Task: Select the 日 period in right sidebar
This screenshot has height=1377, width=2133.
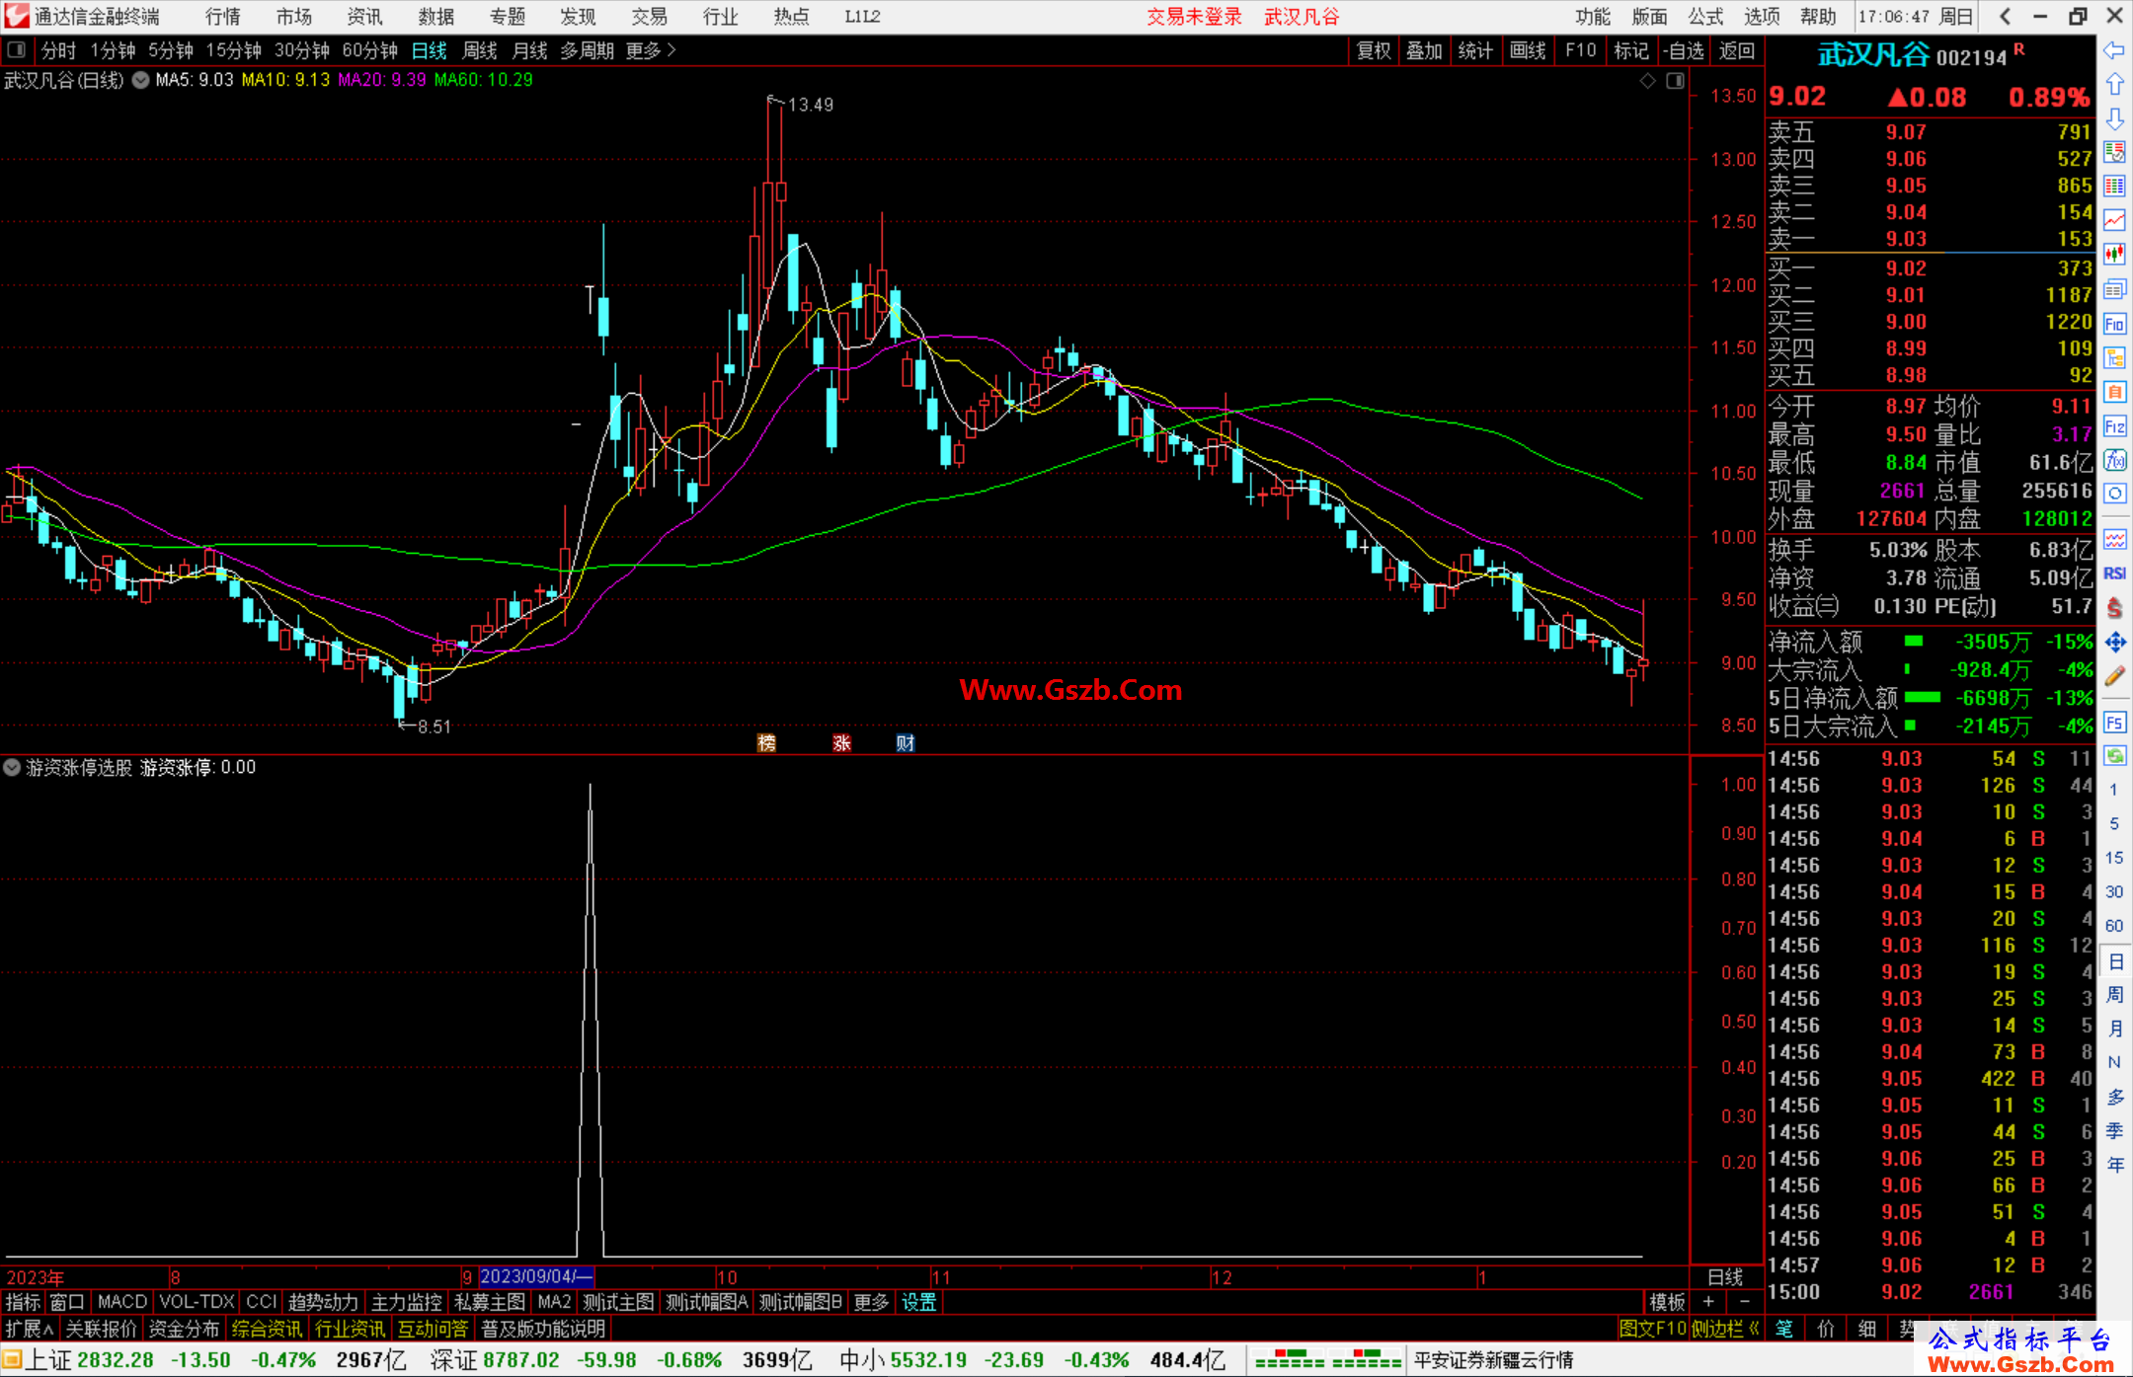Action: coord(2114,961)
